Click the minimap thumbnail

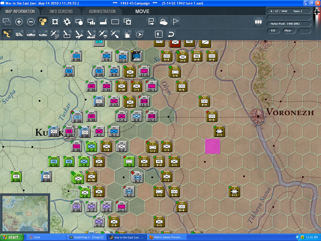coord(25,214)
